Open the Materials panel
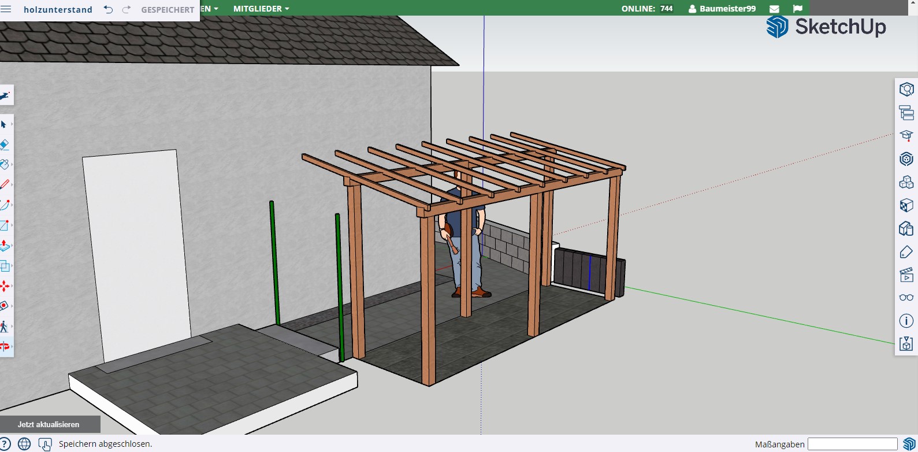This screenshot has height=452, width=918. click(906, 205)
